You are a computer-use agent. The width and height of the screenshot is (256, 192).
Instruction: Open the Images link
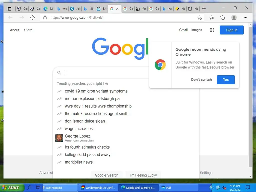point(196,30)
